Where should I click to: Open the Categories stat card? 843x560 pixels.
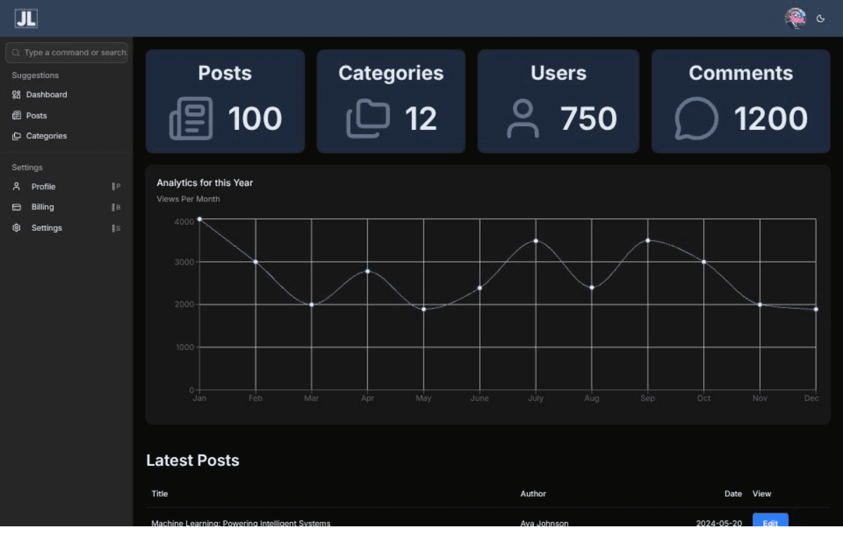pos(391,101)
